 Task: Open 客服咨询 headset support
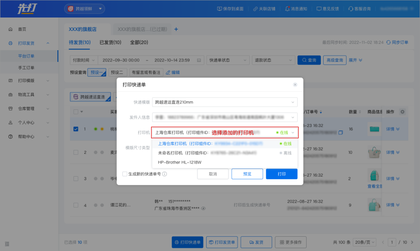[351, 9]
